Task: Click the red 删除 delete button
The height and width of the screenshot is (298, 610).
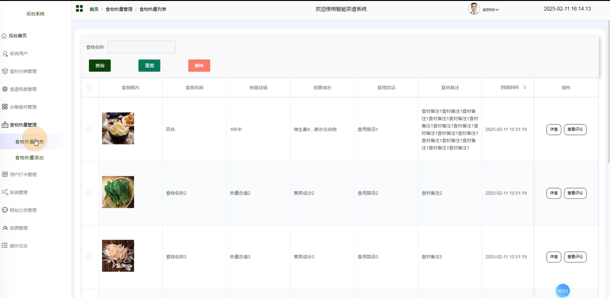Action: click(199, 66)
